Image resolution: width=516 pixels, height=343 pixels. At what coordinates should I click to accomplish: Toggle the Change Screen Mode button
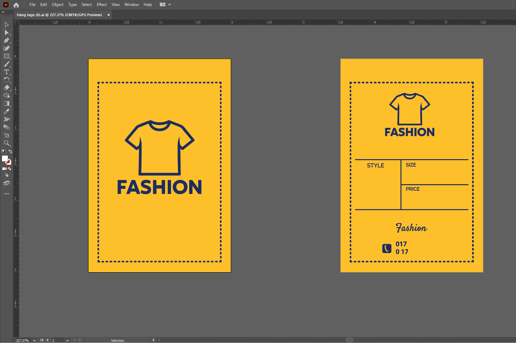(6, 183)
